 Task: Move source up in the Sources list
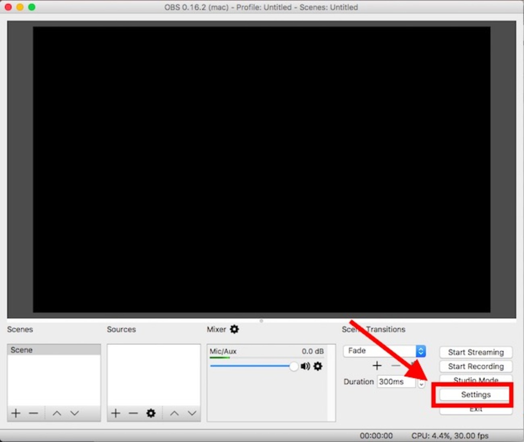(174, 413)
